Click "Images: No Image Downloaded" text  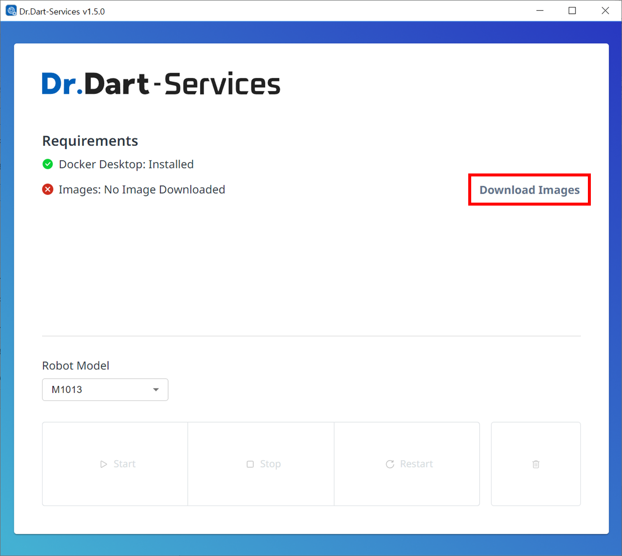tap(142, 190)
